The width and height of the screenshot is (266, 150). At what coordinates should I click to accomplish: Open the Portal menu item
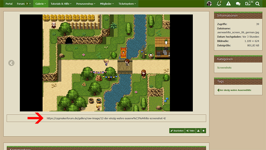click(9, 4)
